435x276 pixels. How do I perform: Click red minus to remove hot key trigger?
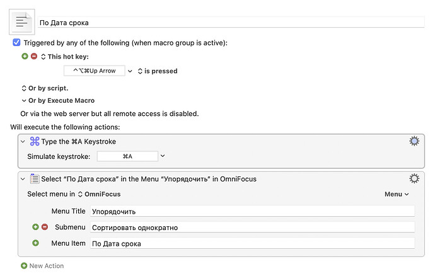[x=34, y=56]
